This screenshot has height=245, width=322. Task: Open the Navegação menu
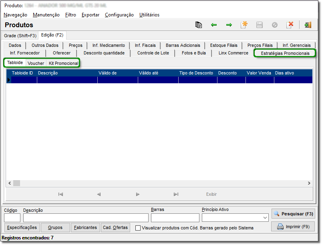(x=15, y=15)
